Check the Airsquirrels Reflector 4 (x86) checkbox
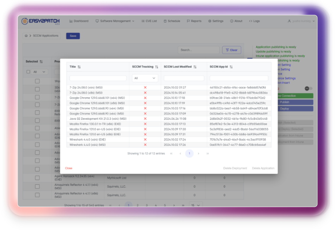The height and width of the screenshot is (230, 335). click(37, 195)
